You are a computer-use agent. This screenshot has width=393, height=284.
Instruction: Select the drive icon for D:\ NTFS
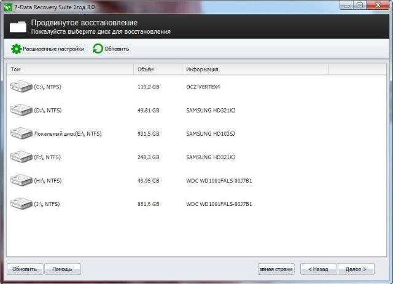21,110
